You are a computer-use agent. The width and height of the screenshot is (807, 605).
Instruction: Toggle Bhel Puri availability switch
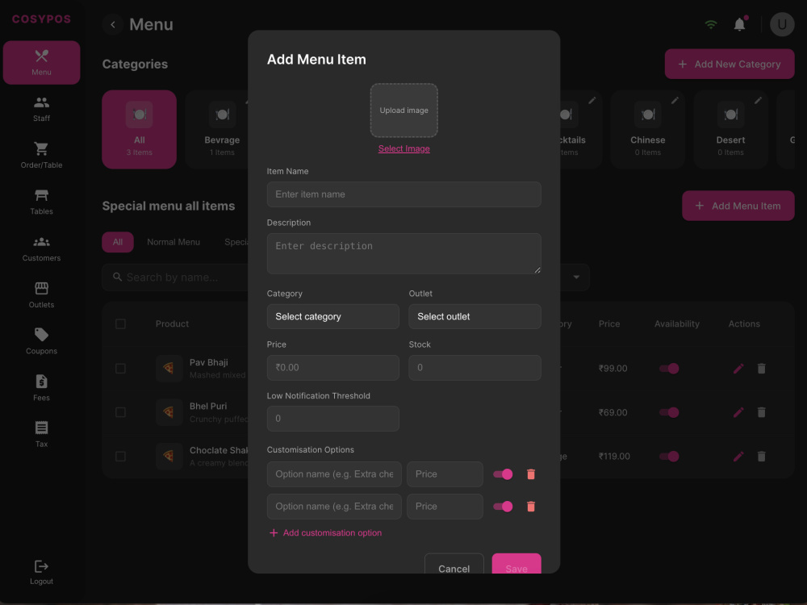(669, 412)
